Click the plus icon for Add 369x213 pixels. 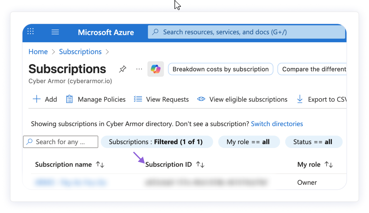click(36, 99)
